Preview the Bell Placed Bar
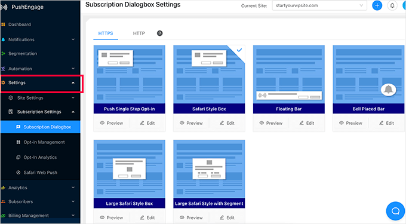 click(350, 123)
